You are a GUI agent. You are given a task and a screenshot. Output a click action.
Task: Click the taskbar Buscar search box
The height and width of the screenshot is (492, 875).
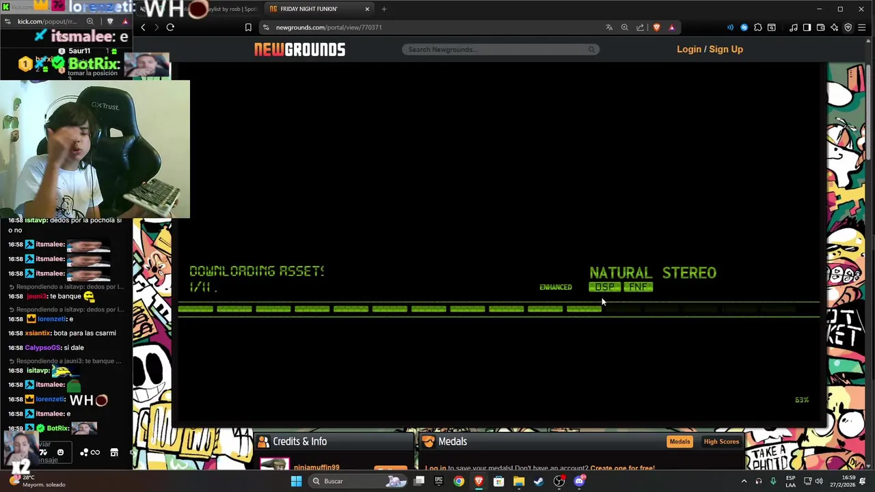pyautogui.click(x=359, y=481)
